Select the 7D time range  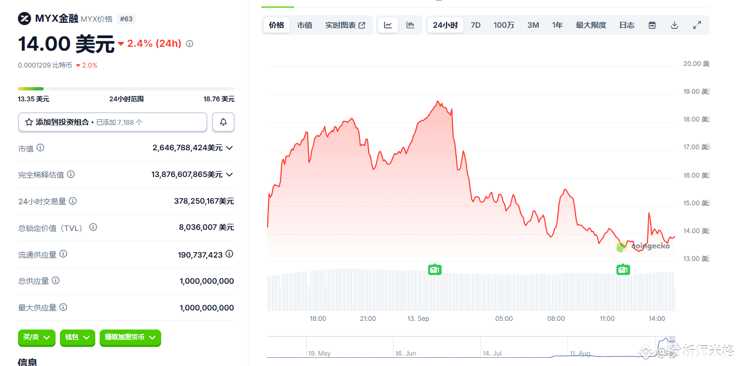coord(475,25)
